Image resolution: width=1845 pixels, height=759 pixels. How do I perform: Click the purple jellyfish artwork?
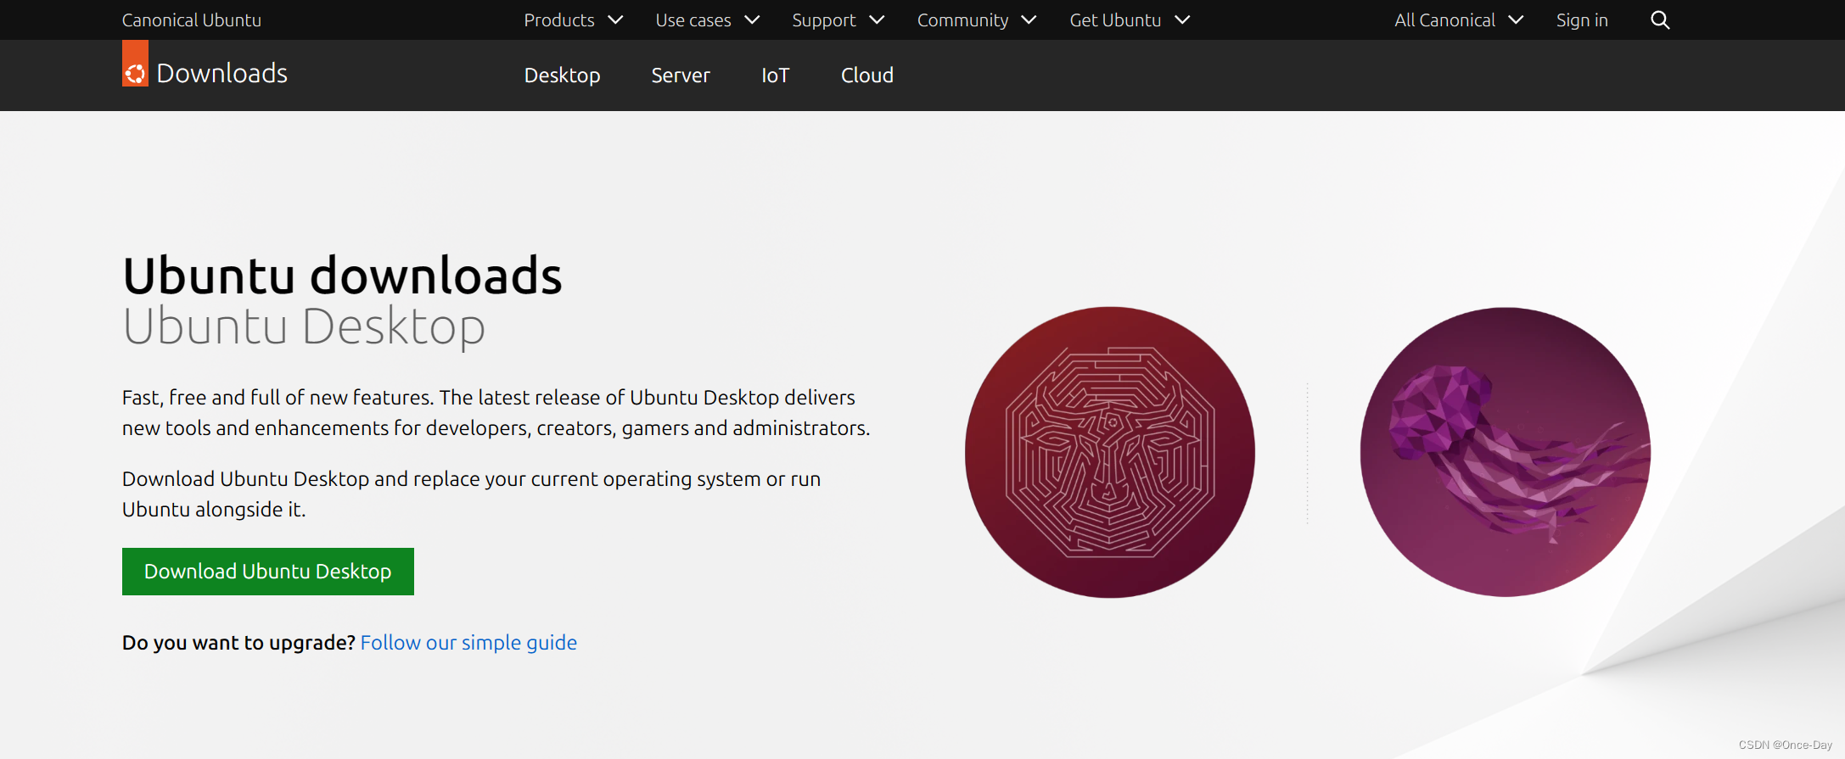point(1506,452)
